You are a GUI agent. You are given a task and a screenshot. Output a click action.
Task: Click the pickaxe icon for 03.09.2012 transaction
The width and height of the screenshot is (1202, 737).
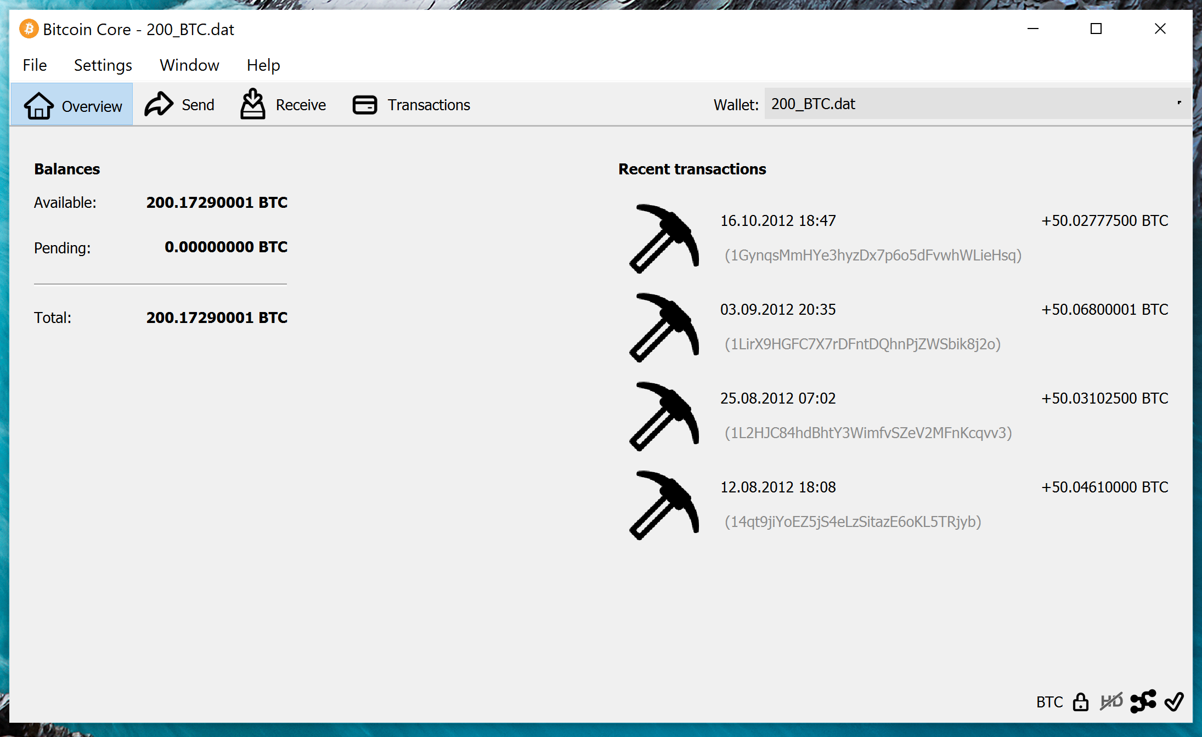tap(664, 327)
